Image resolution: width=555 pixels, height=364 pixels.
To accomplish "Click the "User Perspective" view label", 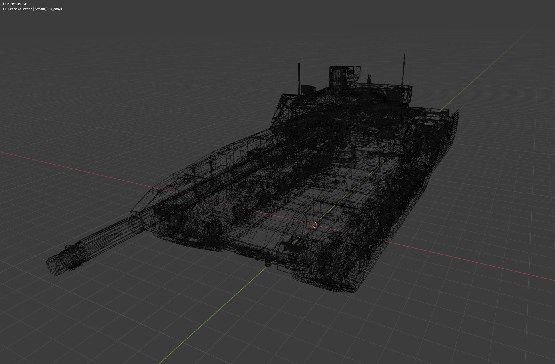I will [x=15, y=4].
